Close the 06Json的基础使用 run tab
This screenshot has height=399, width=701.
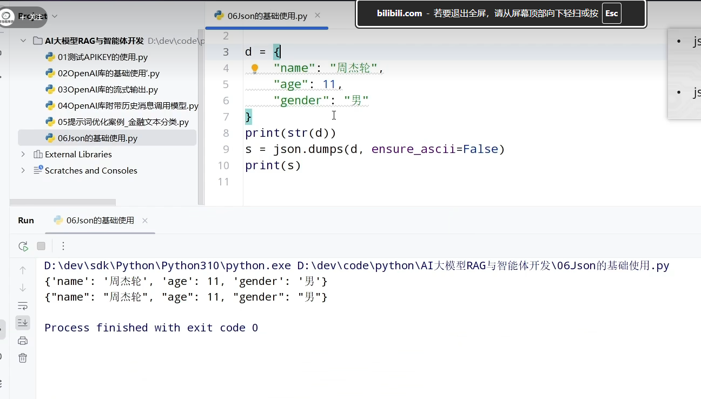coord(145,221)
